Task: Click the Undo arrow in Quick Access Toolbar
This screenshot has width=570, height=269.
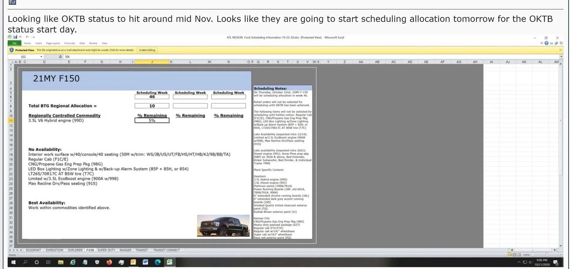Action: pyautogui.click(x=20, y=37)
